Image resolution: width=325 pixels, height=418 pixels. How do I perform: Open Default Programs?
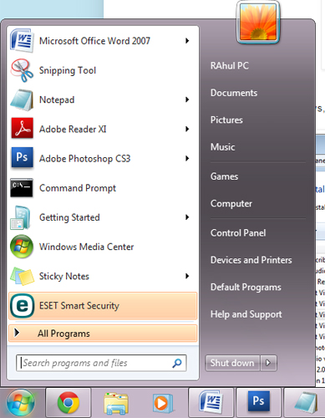pos(246,287)
